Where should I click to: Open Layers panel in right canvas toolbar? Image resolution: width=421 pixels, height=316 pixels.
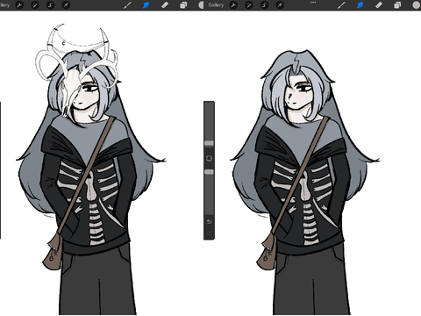[x=397, y=5]
